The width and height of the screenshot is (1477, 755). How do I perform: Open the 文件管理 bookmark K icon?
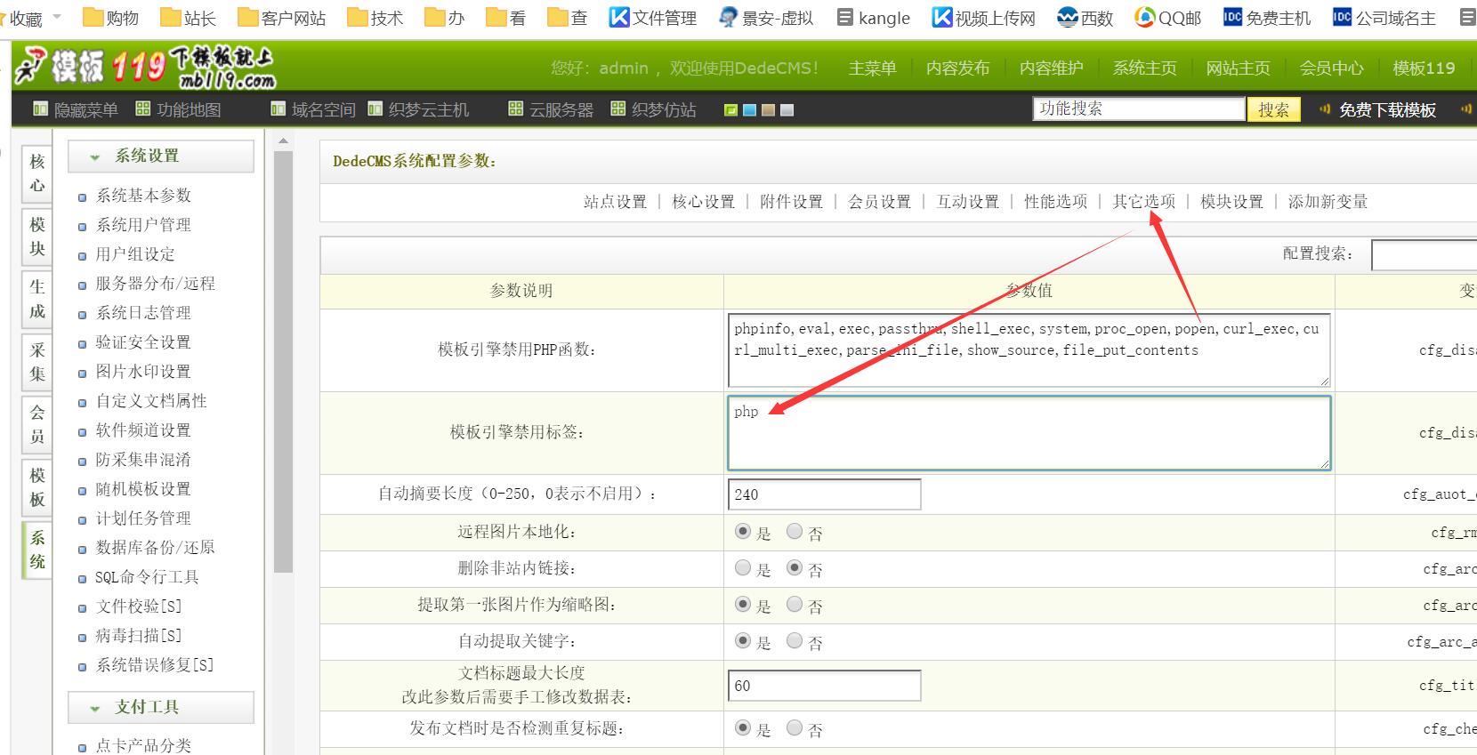pos(619,17)
